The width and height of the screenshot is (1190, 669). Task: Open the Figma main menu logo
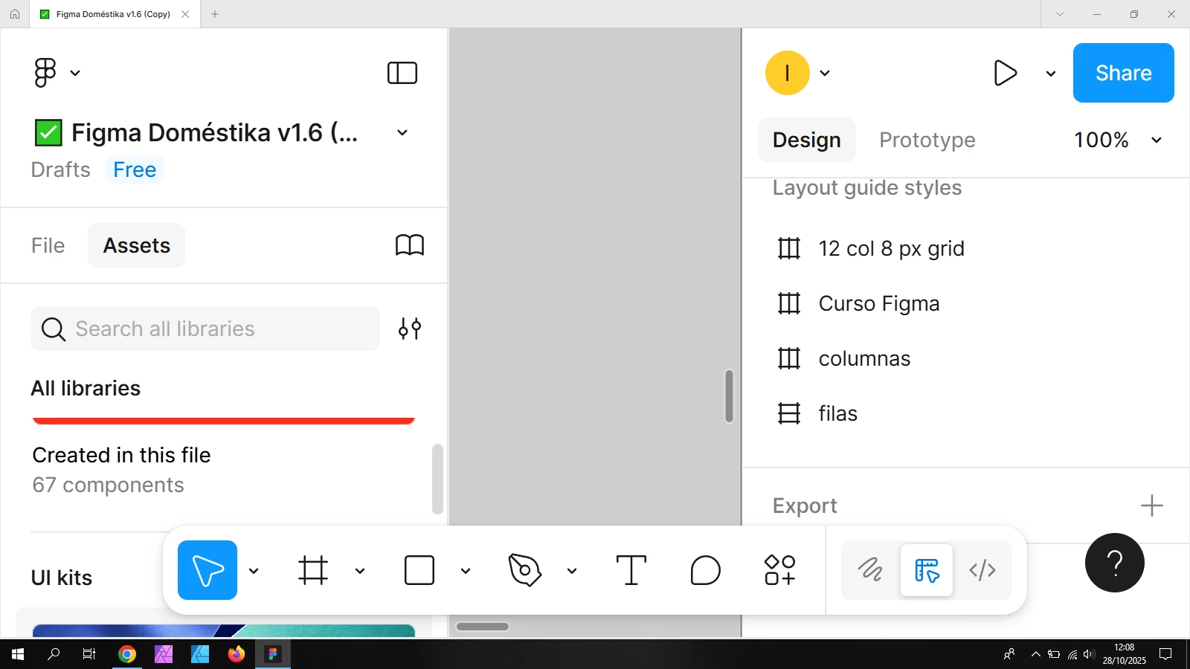pos(45,73)
